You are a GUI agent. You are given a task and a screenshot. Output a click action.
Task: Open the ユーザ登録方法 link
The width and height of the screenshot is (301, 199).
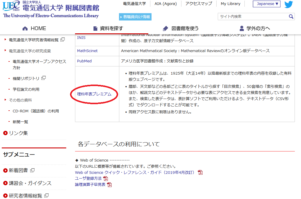coord(88,179)
